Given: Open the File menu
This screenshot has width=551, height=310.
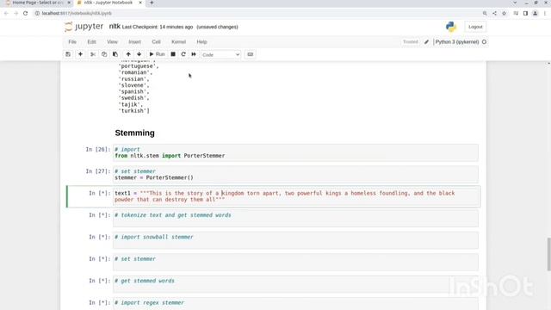Looking at the screenshot, I should click(x=72, y=42).
